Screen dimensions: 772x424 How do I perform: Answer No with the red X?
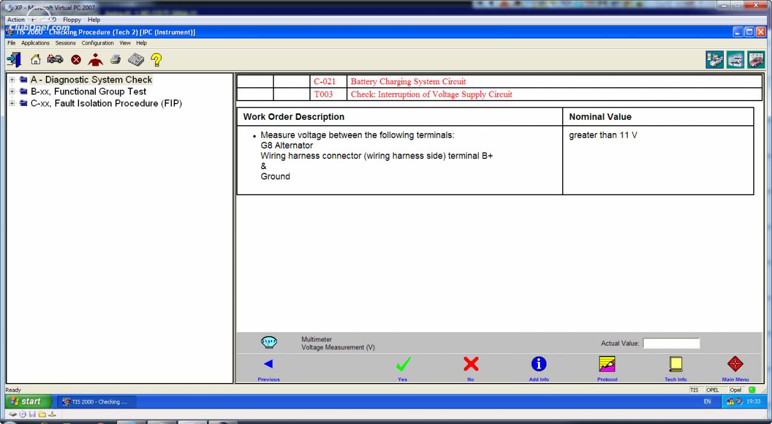(x=471, y=364)
